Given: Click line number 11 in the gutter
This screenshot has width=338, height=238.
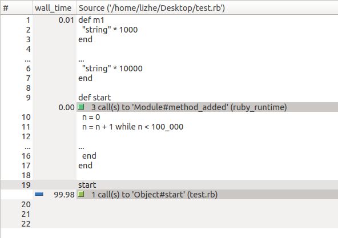Looking at the screenshot, I should pos(26,127).
